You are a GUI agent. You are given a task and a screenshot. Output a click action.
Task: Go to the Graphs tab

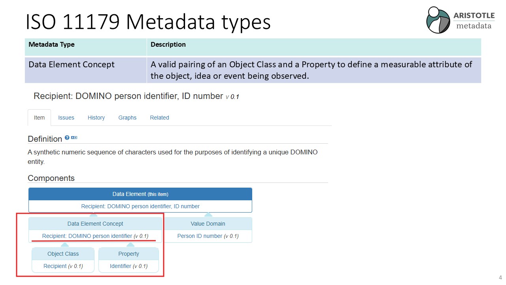[x=127, y=118]
